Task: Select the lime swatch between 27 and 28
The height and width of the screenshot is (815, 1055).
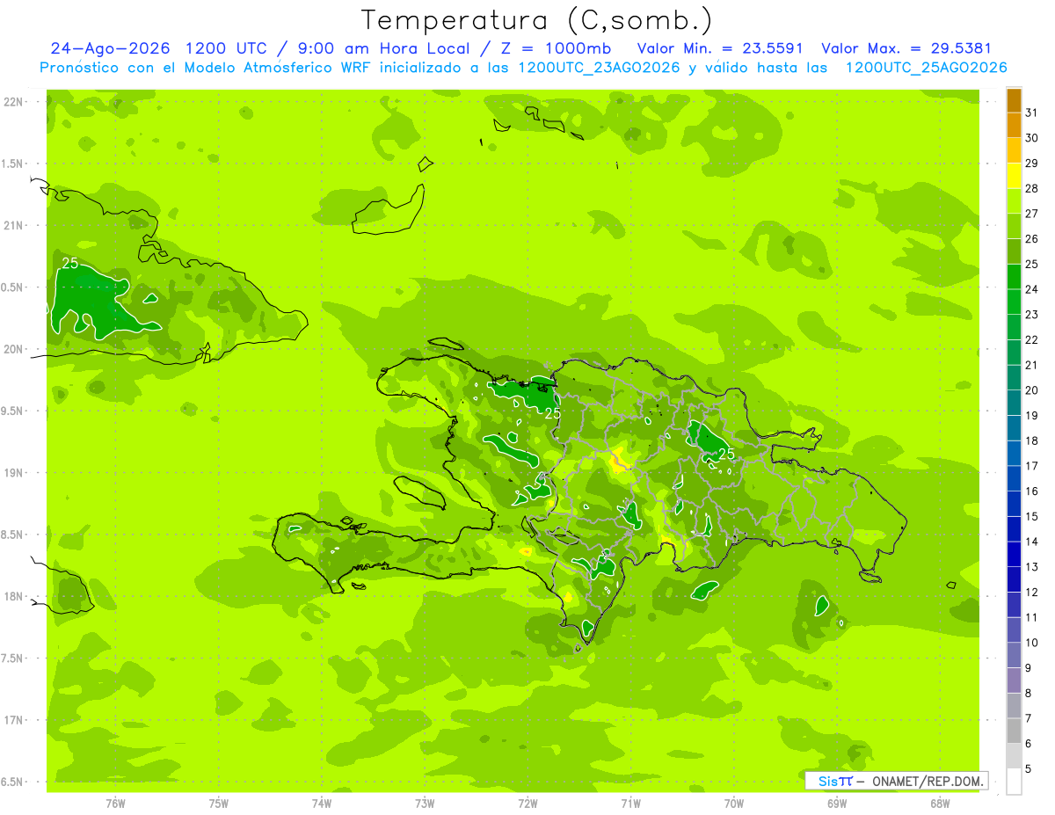Action: (x=1014, y=200)
